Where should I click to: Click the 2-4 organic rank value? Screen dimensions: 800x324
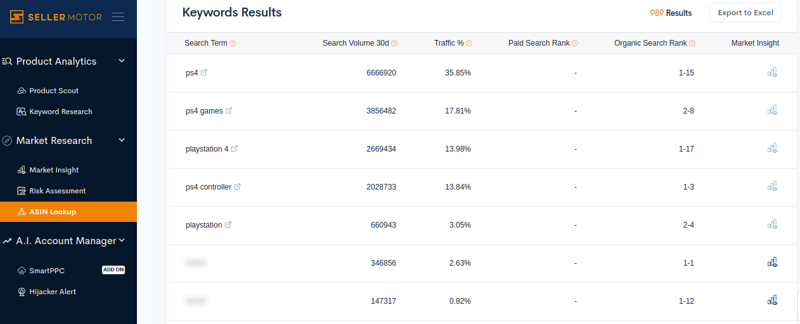[688, 225]
